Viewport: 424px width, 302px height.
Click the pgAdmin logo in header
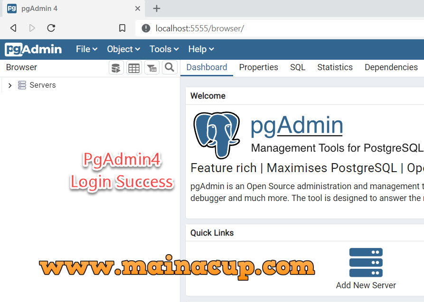click(33, 49)
